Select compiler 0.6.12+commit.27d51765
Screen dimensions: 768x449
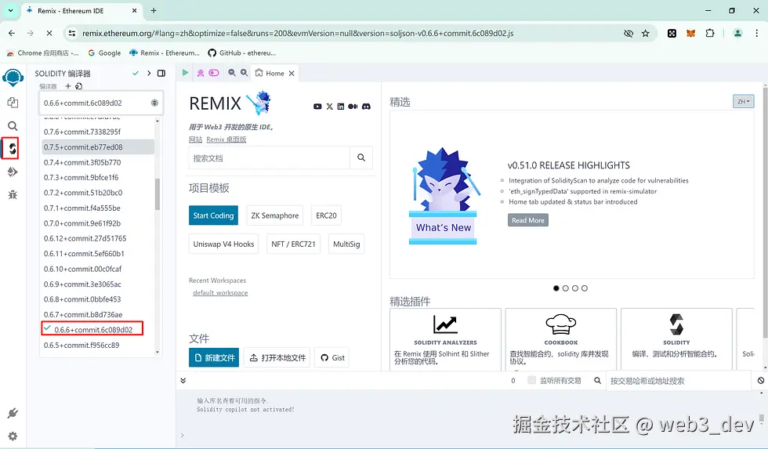98,238
